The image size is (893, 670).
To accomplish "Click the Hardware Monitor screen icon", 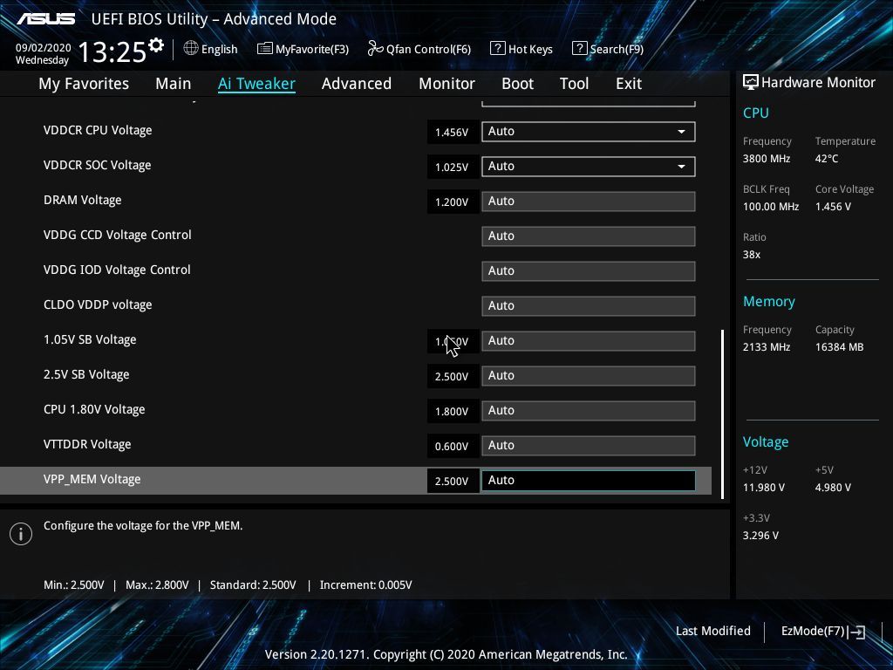I will (x=751, y=83).
